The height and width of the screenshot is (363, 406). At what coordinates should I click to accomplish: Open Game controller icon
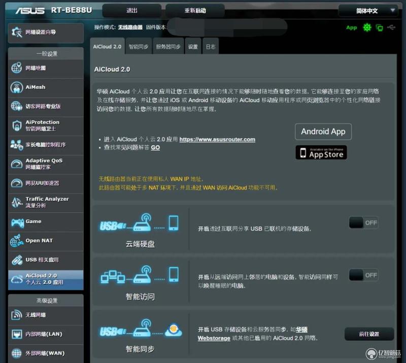pos(17,222)
